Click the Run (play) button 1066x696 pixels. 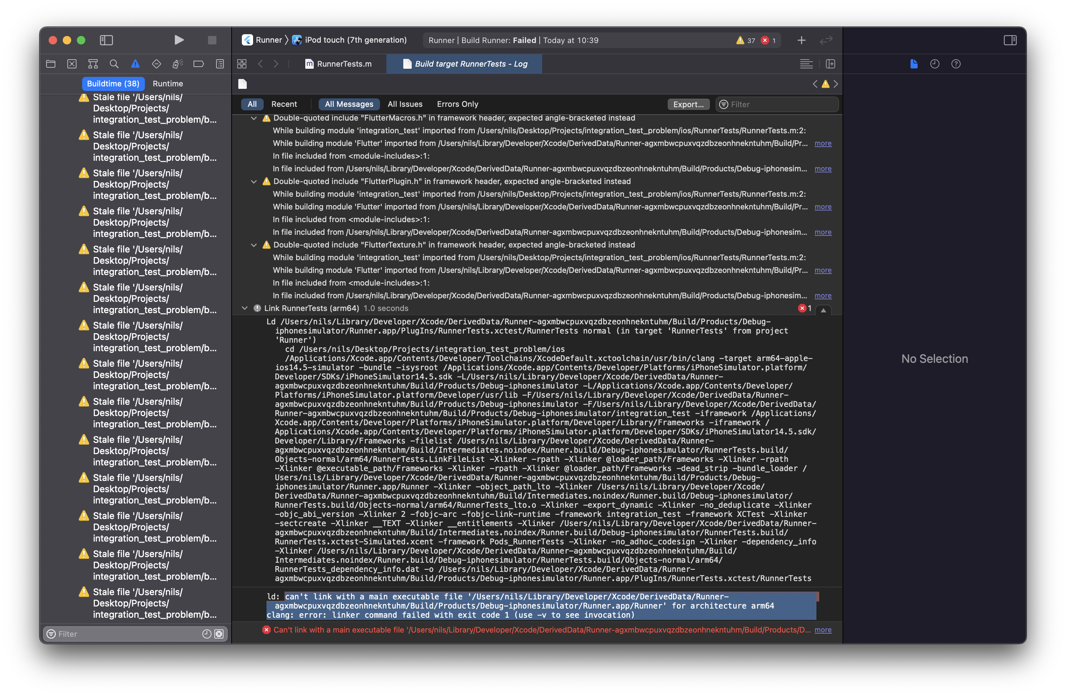click(x=179, y=40)
